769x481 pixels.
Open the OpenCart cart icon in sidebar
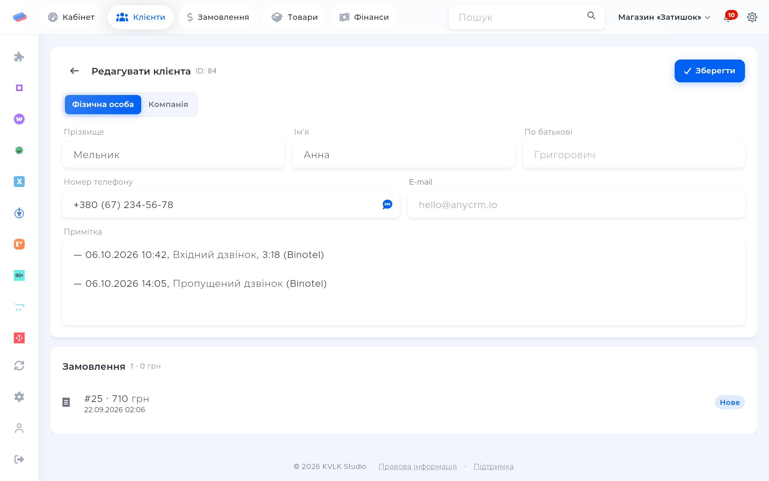click(19, 307)
